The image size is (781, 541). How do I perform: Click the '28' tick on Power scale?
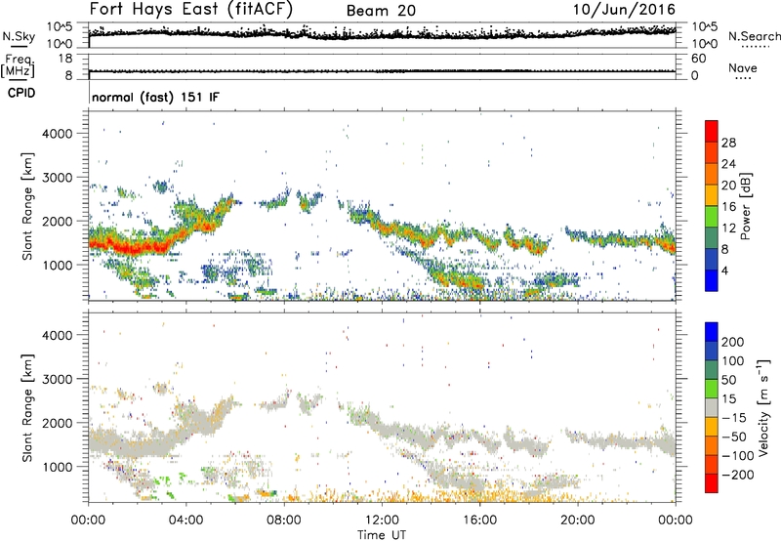click(728, 143)
